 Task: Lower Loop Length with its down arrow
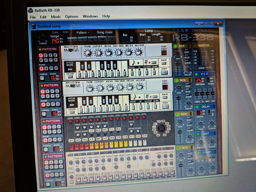click(162, 40)
